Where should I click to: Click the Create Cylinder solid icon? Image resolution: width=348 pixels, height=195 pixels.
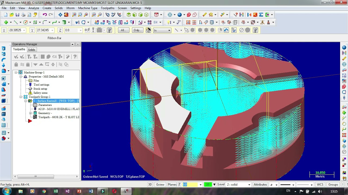coord(64,22)
